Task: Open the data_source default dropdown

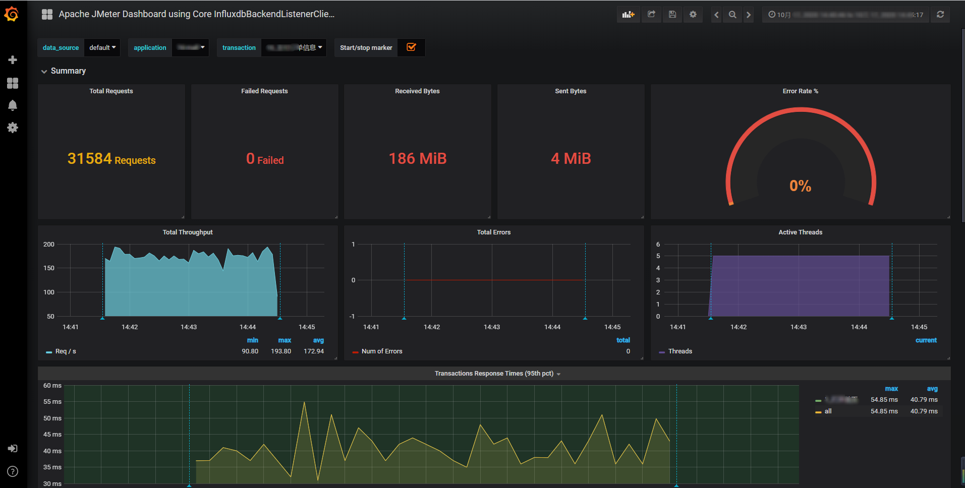Action: pos(102,47)
